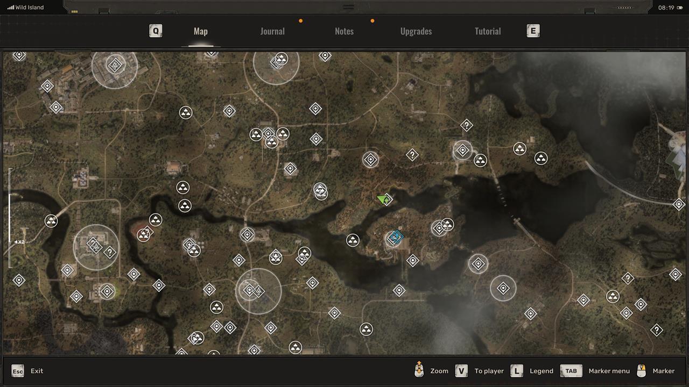Click the TAB key icon
The width and height of the screenshot is (689, 387).
pos(571,371)
